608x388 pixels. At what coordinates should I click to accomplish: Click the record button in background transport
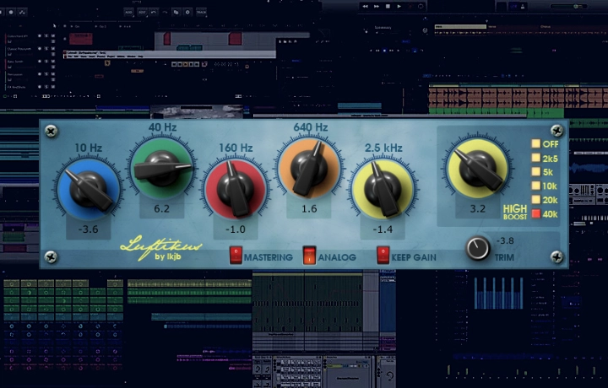click(410, 6)
